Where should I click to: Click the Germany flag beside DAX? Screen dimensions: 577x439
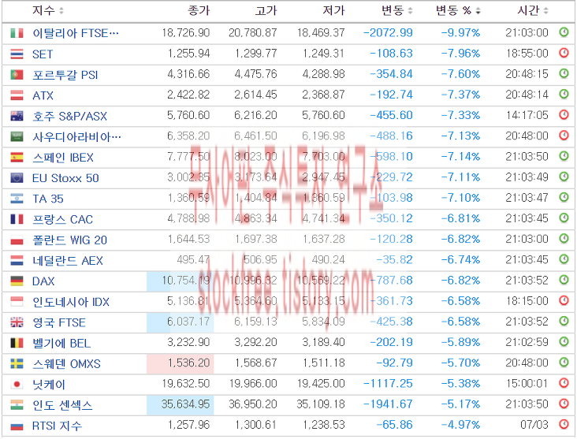point(17,281)
